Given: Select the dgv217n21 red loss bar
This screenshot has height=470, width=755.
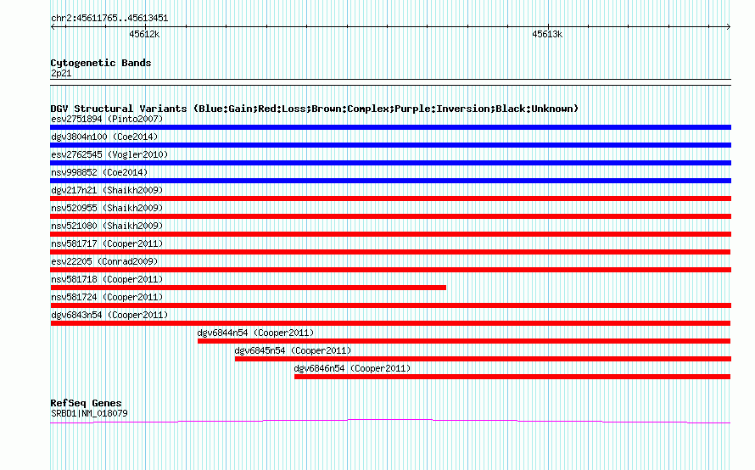Looking at the screenshot, I should click(x=390, y=199).
